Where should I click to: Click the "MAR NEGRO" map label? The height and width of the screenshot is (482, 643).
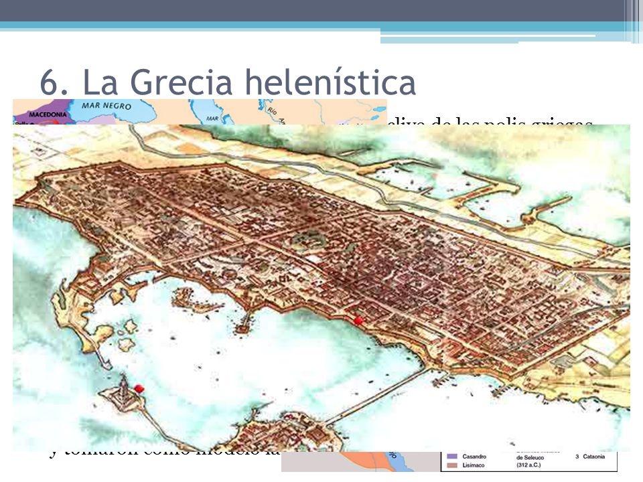pyautogui.click(x=106, y=106)
